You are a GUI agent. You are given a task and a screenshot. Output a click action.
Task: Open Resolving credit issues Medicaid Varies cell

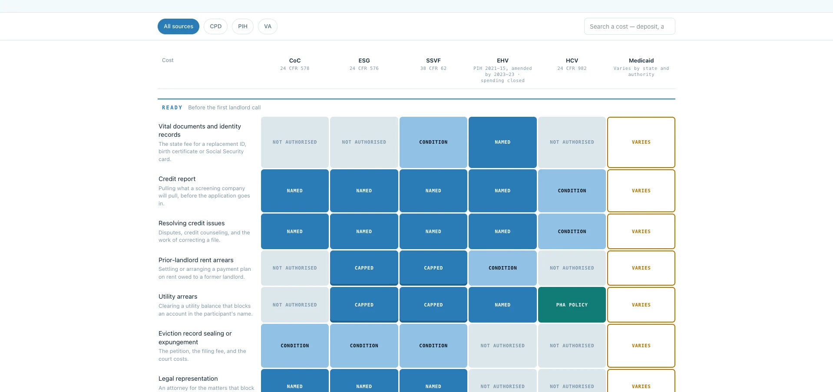(641, 231)
